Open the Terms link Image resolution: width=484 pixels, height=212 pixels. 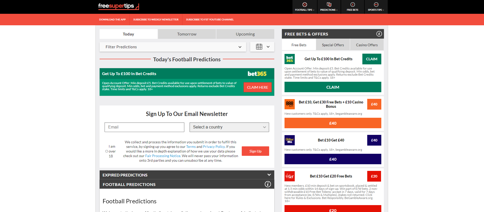(x=191, y=147)
